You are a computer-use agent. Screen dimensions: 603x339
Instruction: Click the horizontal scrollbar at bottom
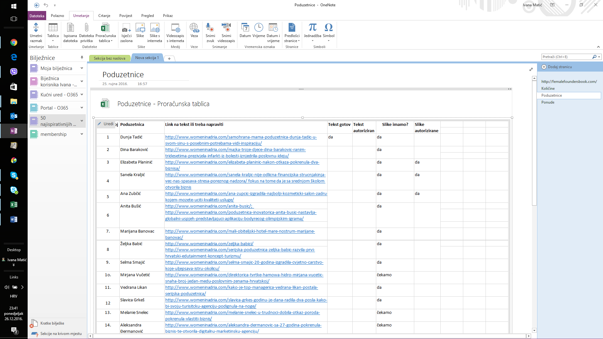pyautogui.click(x=309, y=336)
